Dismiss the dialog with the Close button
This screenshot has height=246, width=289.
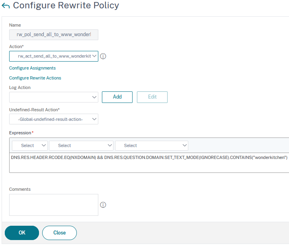[x=60, y=233]
